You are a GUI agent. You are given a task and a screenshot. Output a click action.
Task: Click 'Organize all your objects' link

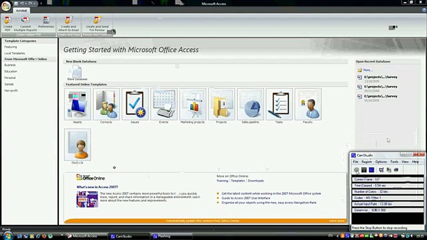[269, 203]
